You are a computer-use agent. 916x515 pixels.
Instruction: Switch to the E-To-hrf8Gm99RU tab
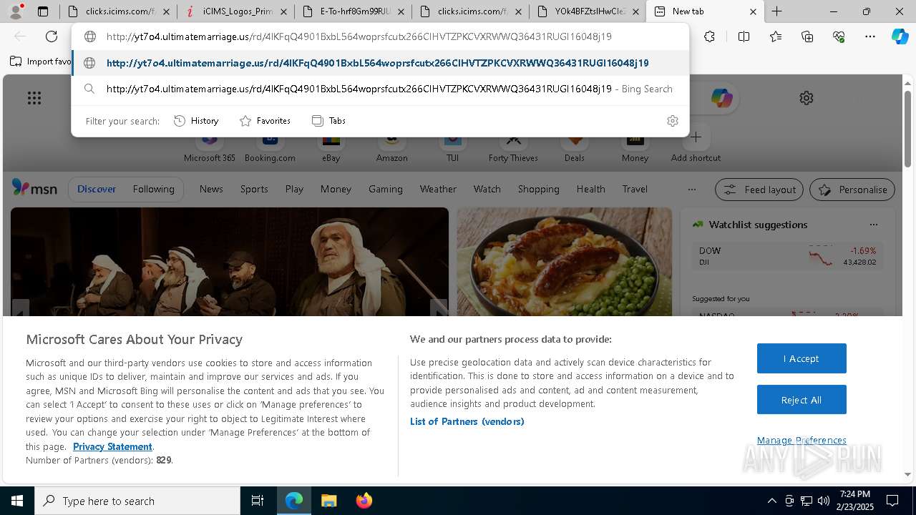pos(354,11)
